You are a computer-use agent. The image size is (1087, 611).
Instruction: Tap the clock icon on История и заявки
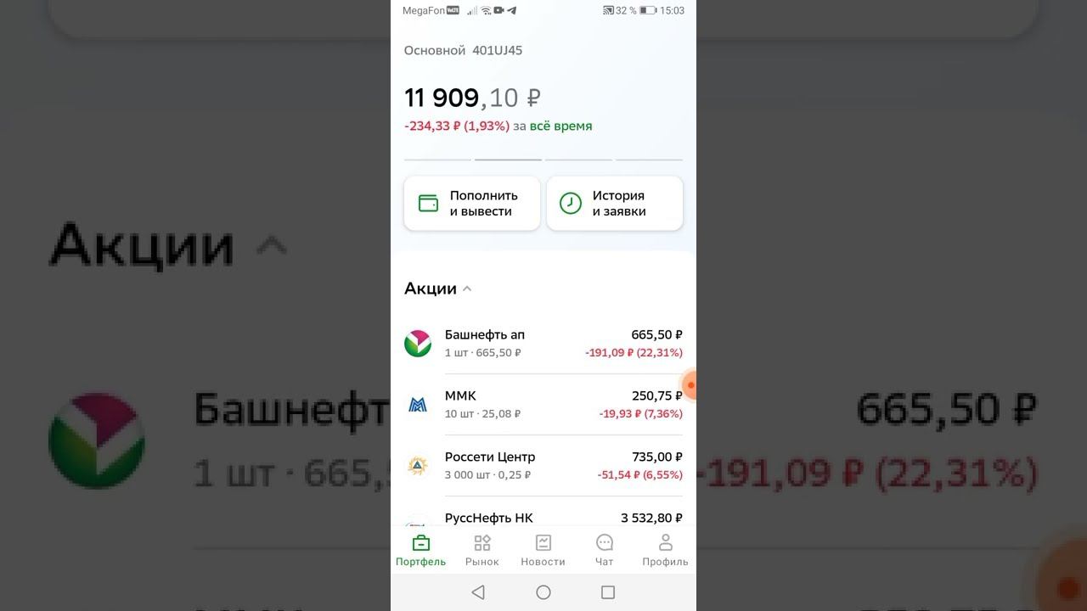pyautogui.click(x=571, y=204)
